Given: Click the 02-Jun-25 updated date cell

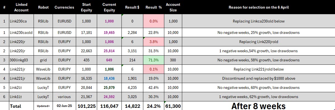Looking at the screenshot, I should [x=64, y=106].
